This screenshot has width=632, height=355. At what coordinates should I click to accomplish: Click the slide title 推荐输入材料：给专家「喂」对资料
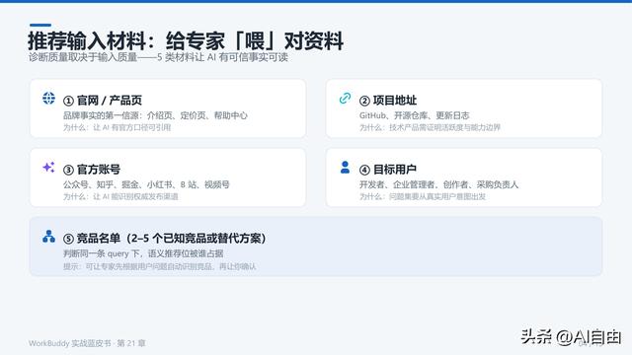point(186,40)
